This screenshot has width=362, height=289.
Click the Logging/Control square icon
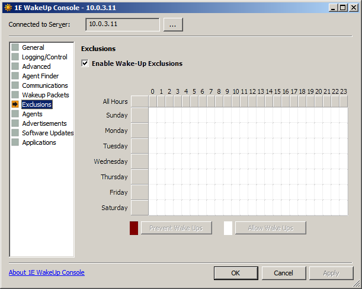[15, 57]
